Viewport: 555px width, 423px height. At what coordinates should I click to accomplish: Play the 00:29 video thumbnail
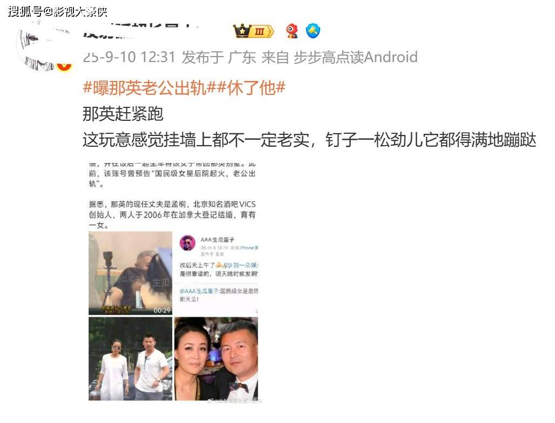pyautogui.click(x=130, y=273)
